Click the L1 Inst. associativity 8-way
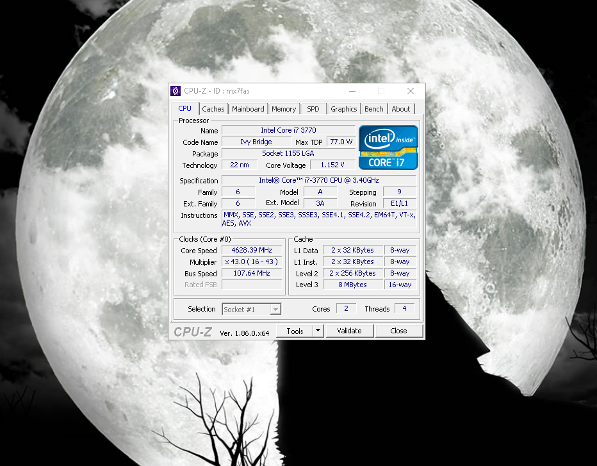 click(400, 262)
